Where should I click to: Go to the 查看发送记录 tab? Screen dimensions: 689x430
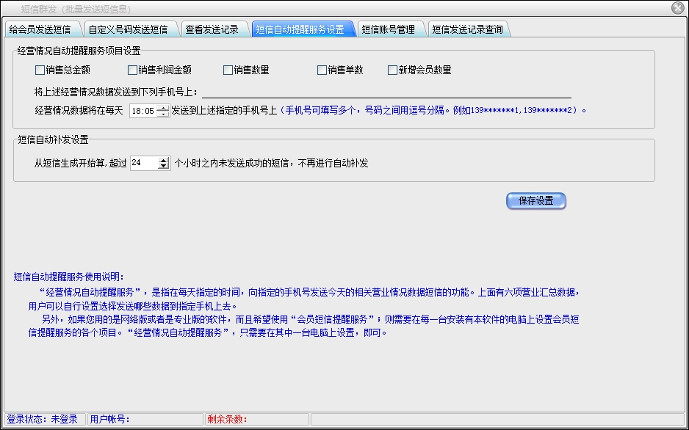[x=212, y=30]
